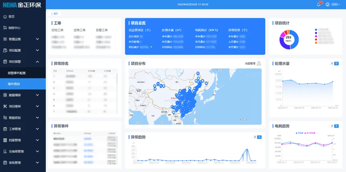Click the 首页 home icon in sidebar
Viewport: 346px width, 172px height.
5,17
